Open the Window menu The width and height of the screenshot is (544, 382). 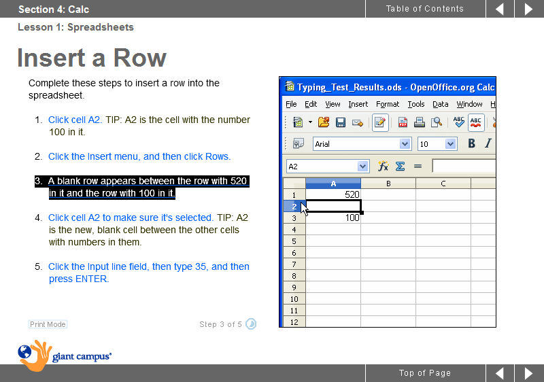pyautogui.click(x=469, y=104)
